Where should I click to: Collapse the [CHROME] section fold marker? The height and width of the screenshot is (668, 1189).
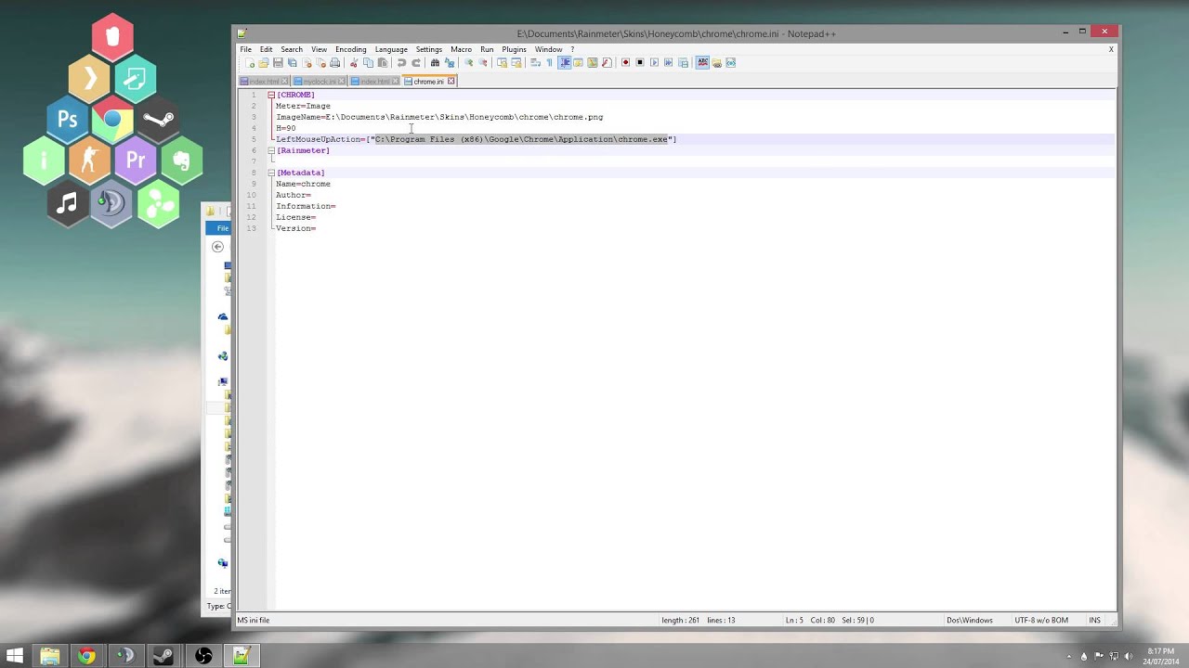click(271, 95)
